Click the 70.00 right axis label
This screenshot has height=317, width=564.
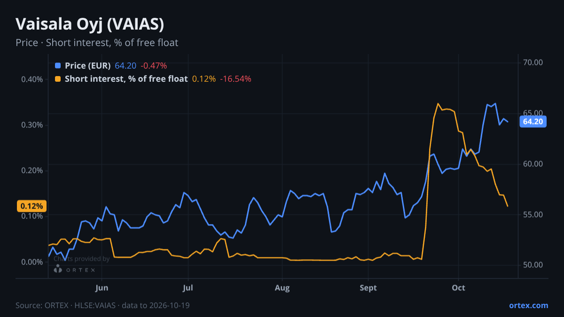[533, 62]
